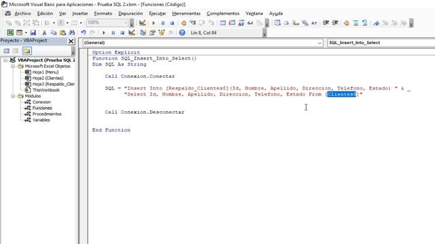Click the Complete Word icon
435x244 pixels.
click(314, 23)
